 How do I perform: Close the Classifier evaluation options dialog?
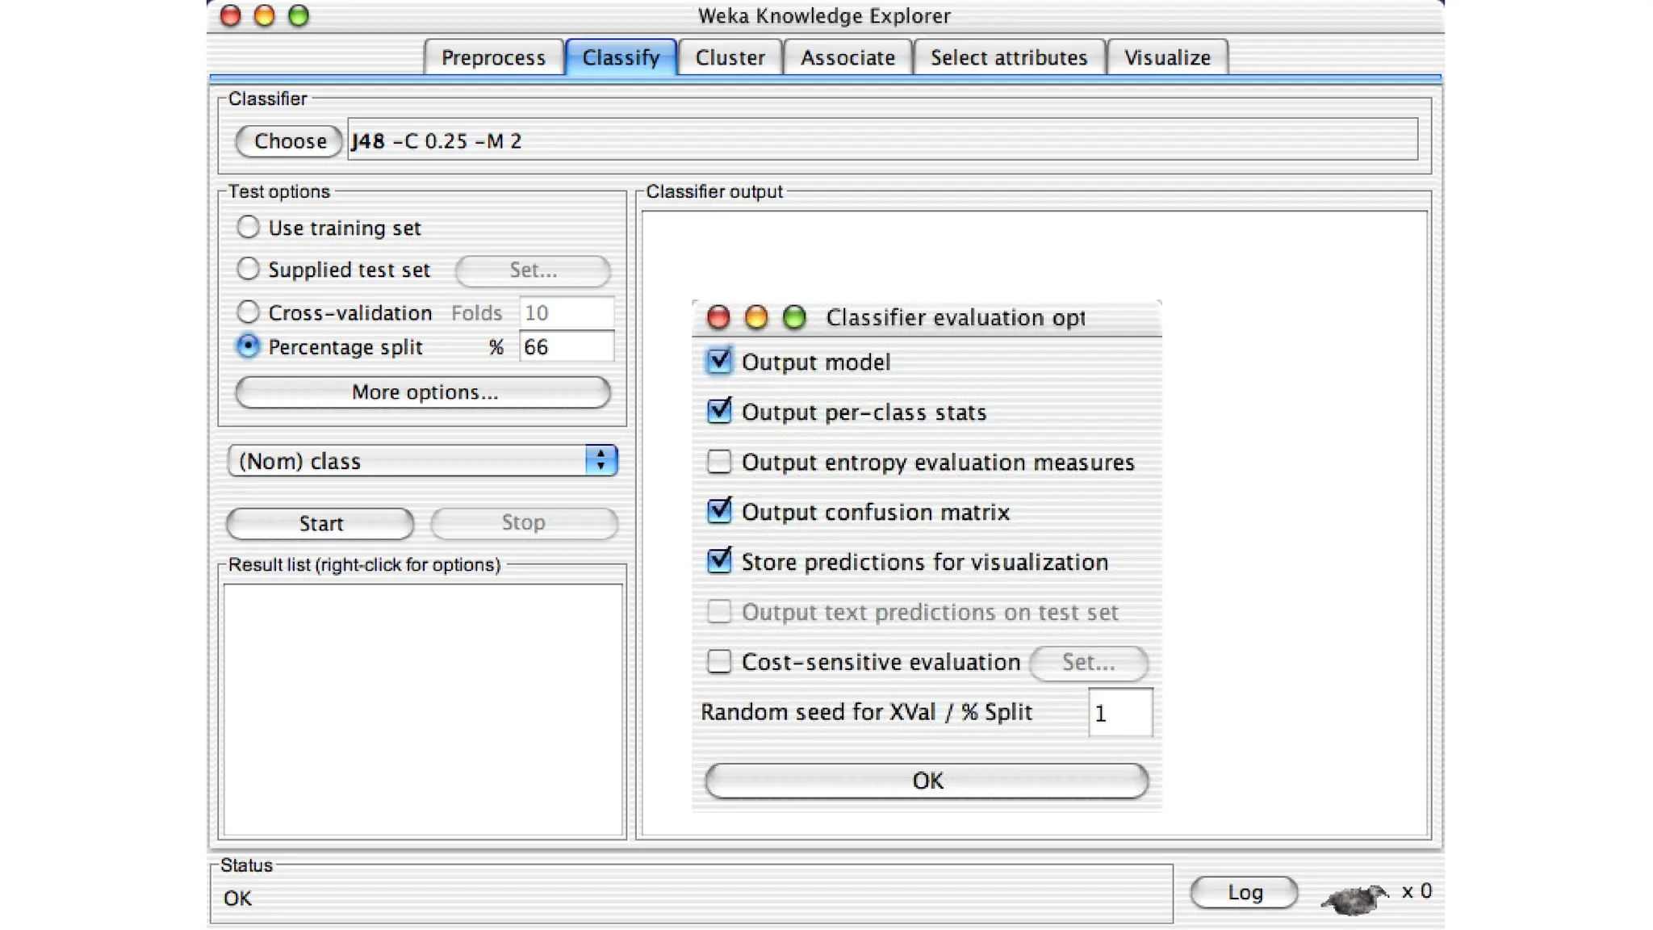pos(718,317)
